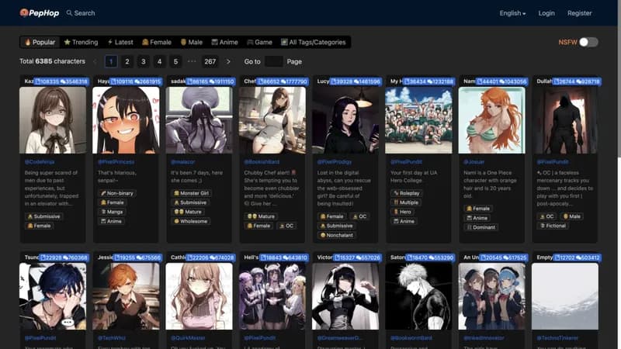Click the Login link
The width and height of the screenshot is (621, 349).
[x=546, y=13]
